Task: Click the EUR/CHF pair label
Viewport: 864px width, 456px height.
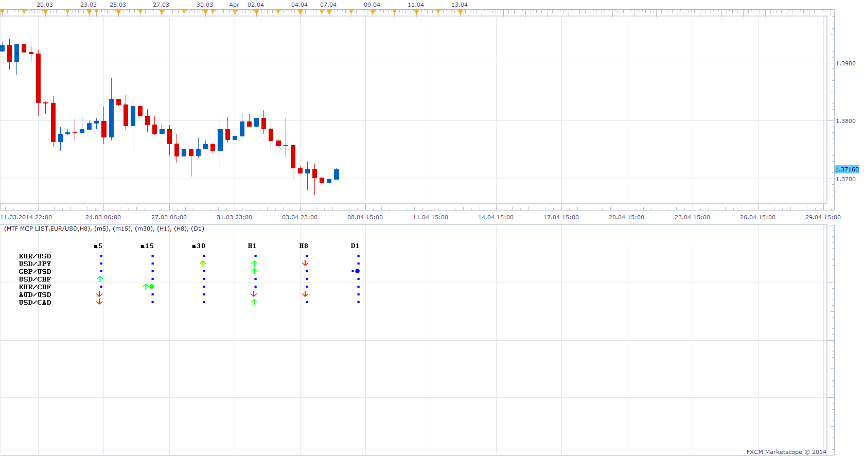Action: coord(35,287)
